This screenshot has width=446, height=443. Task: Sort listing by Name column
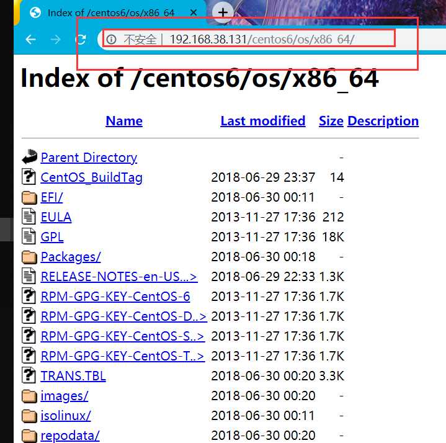[124, 121]
